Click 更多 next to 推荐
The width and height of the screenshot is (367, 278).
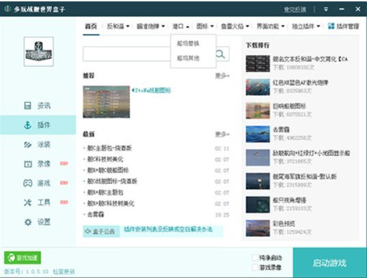tap(222, 76)
